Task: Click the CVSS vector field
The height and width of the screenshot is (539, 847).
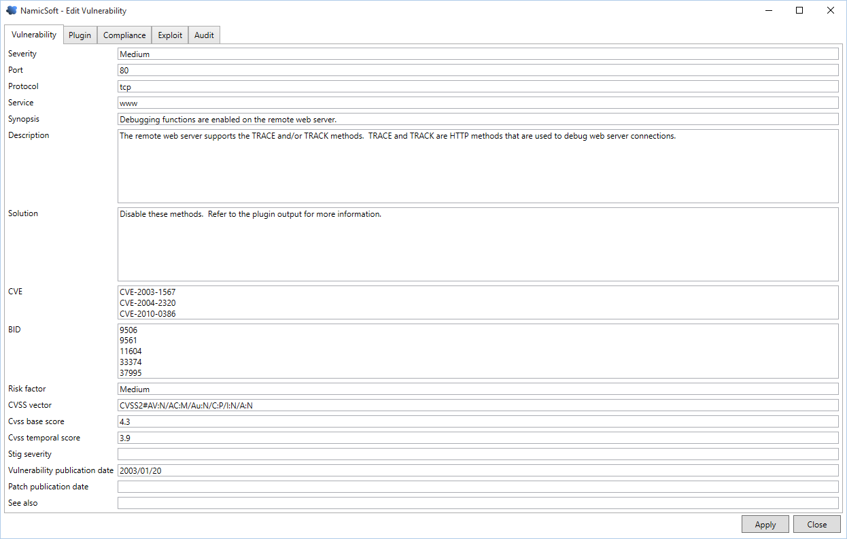Action: [478, 406]
